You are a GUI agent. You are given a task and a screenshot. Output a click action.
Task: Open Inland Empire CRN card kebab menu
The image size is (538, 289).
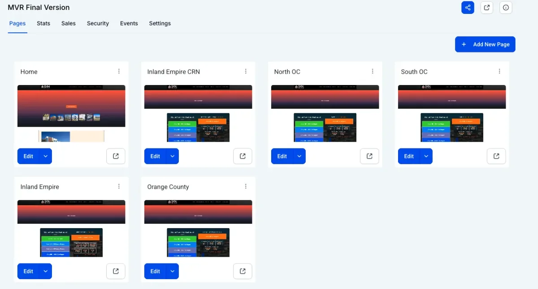[x=246, y=72]
